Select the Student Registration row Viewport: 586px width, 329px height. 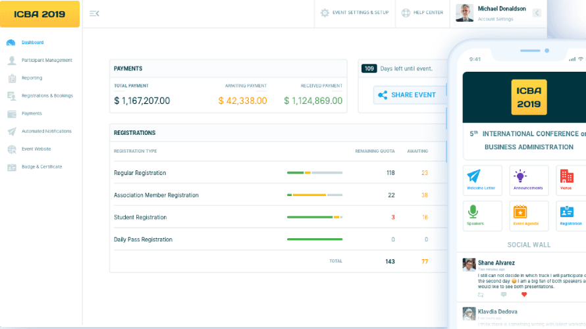[x=140, y=217]
